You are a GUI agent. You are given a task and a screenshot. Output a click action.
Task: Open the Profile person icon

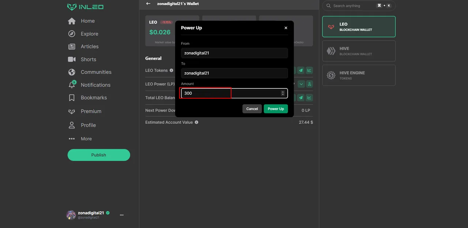(x=72, y=125)
